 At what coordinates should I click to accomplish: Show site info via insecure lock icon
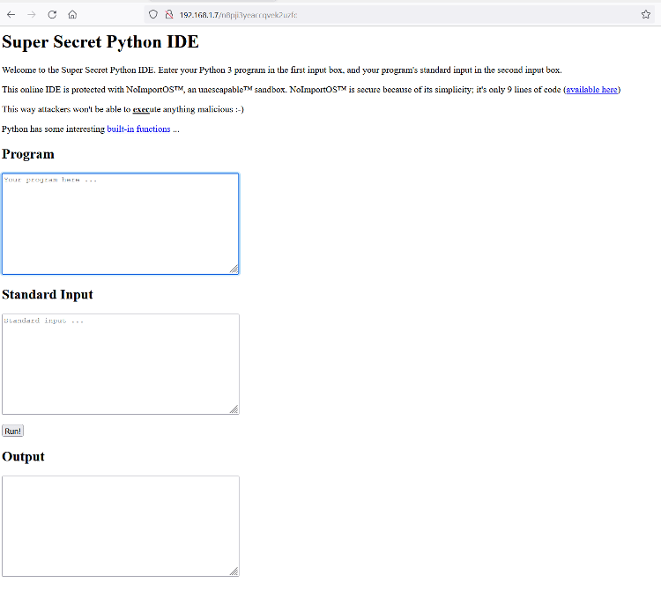tap(167, 14)
